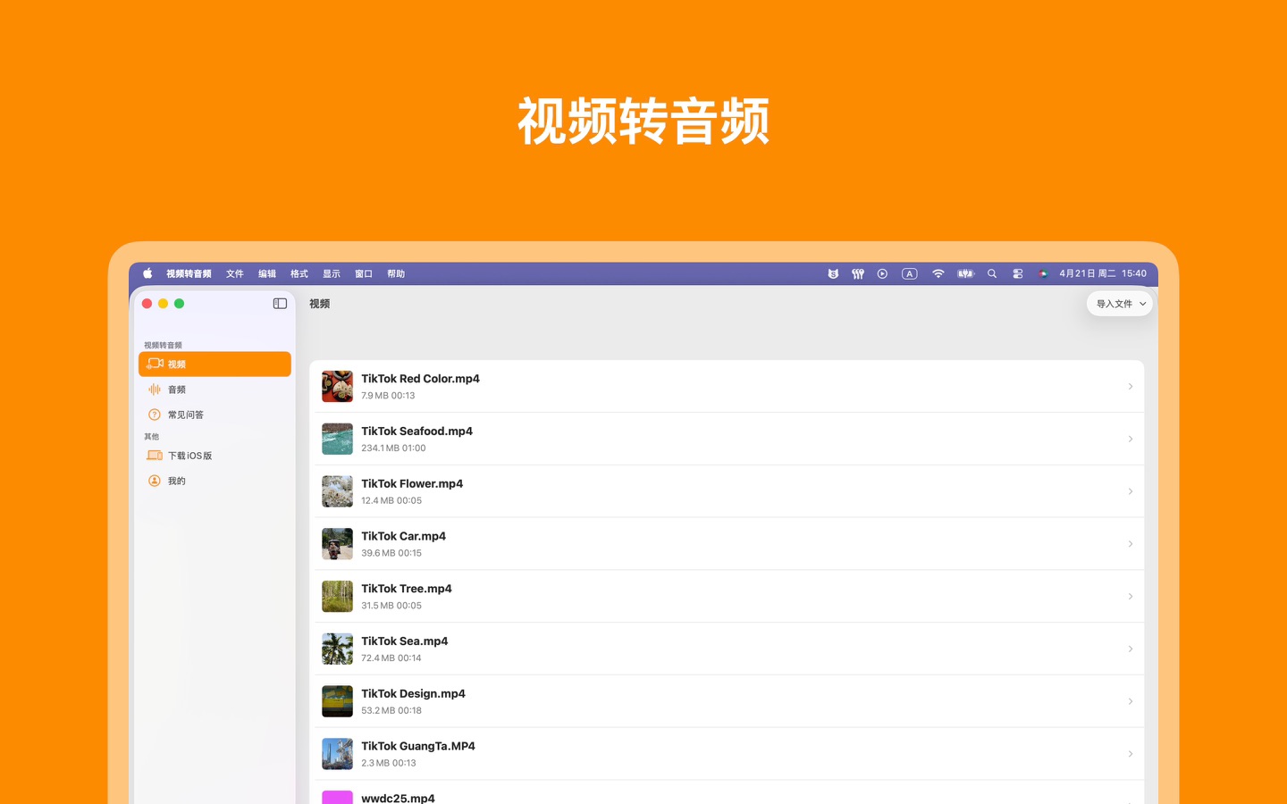Open the 下载iOS版 sidebar item
This screenshot has height=804, width=1287.
click(x=214, y=456)
